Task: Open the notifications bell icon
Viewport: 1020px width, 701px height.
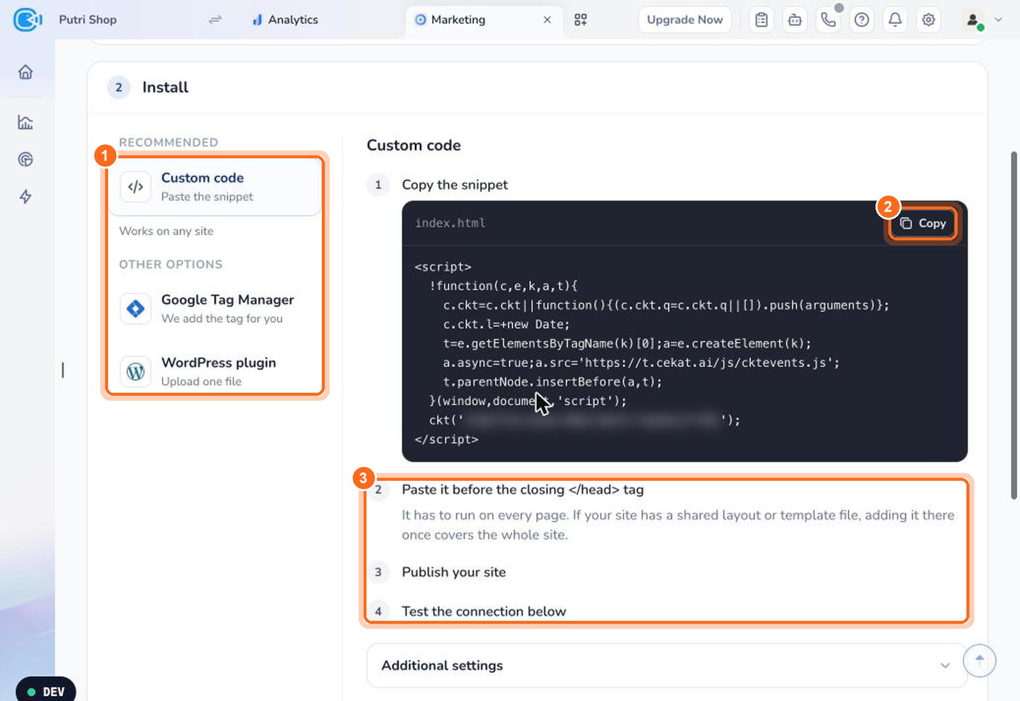Action: click(x=895, y=20)
